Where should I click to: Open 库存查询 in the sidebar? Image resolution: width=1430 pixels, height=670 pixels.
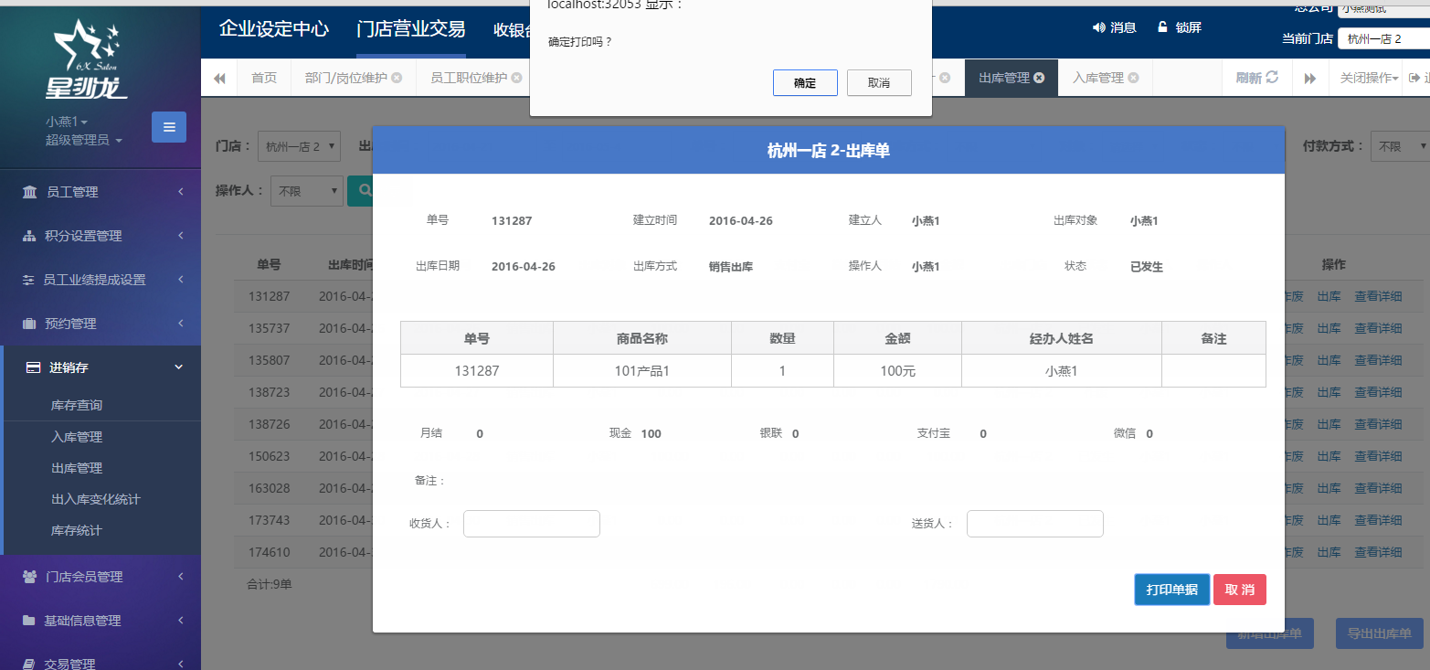click(77, 405)
